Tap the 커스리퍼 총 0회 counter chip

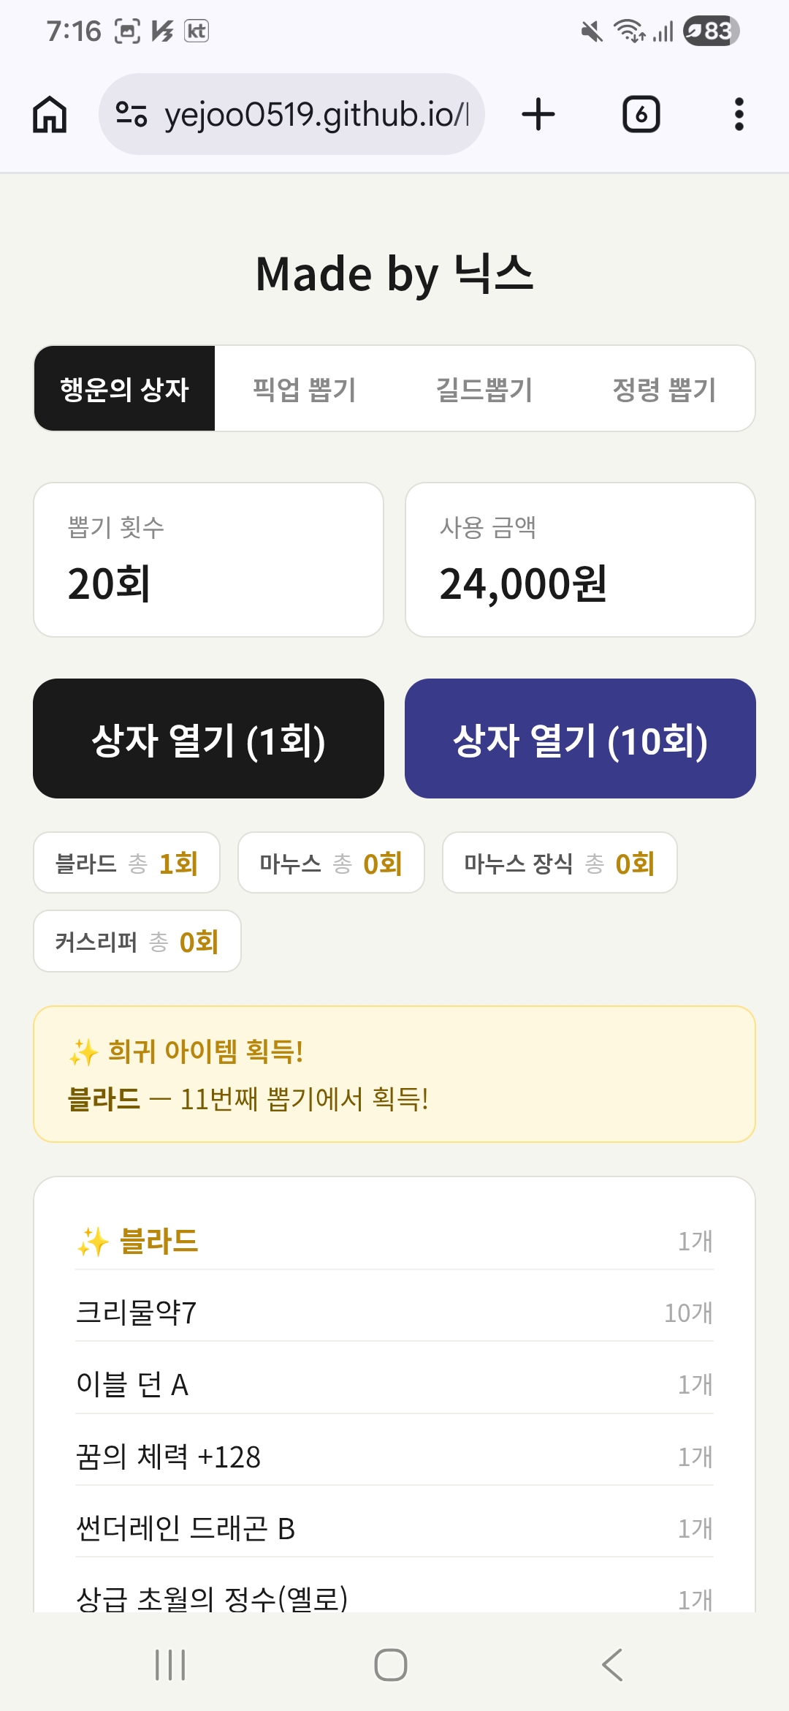(x=137, y=942)
